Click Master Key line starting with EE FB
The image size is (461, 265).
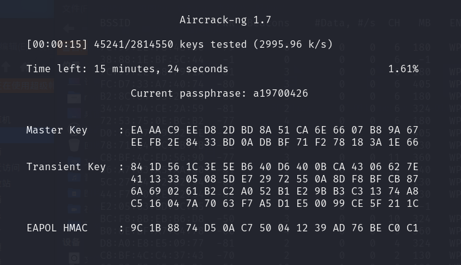(274, 143)
